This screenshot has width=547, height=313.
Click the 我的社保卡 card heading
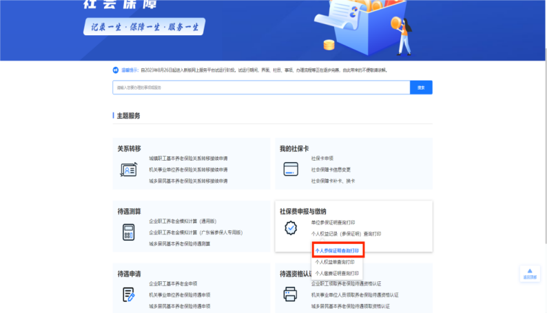tap(294, 149)
